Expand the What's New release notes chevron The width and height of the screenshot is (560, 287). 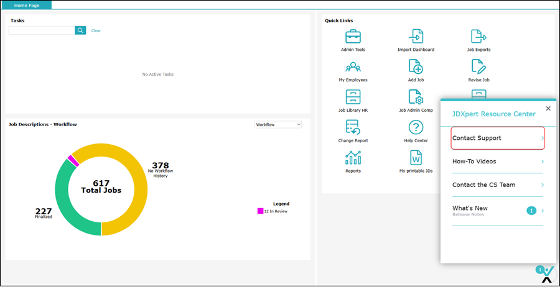pos(543,211)
